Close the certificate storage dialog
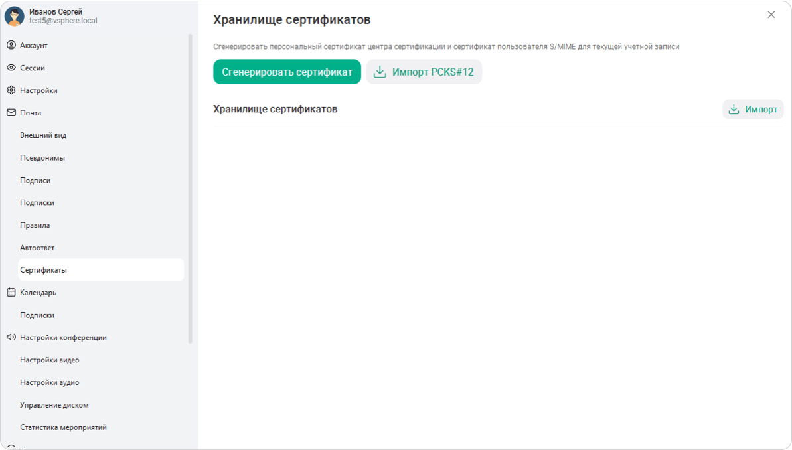792x450 pixels. [771, 15]
